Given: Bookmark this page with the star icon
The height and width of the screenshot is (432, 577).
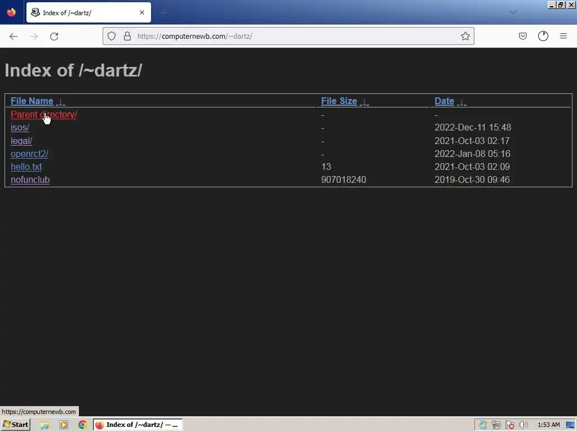Looking at the screenshot, I should [465, 36].
